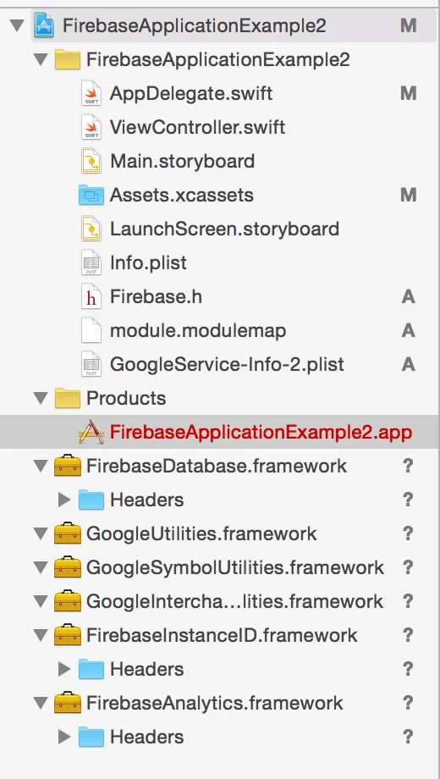
Task: Click the Info.plist file icon
Action: (91, 262)
